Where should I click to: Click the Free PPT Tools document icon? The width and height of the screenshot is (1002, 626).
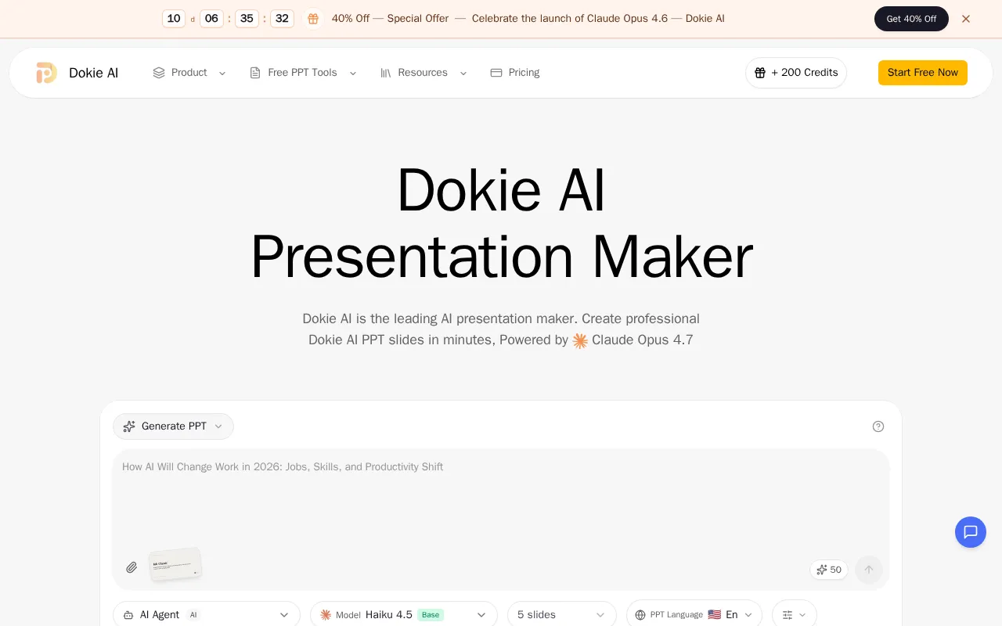255,73
